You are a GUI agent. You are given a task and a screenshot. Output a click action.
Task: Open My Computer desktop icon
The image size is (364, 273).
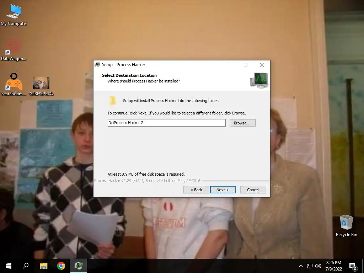coord(14,14)
